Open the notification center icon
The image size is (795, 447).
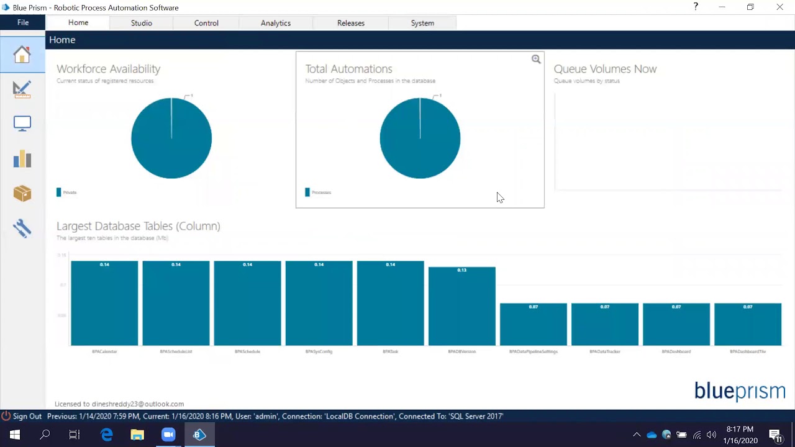pyautogui.click(x=775, y=435)
